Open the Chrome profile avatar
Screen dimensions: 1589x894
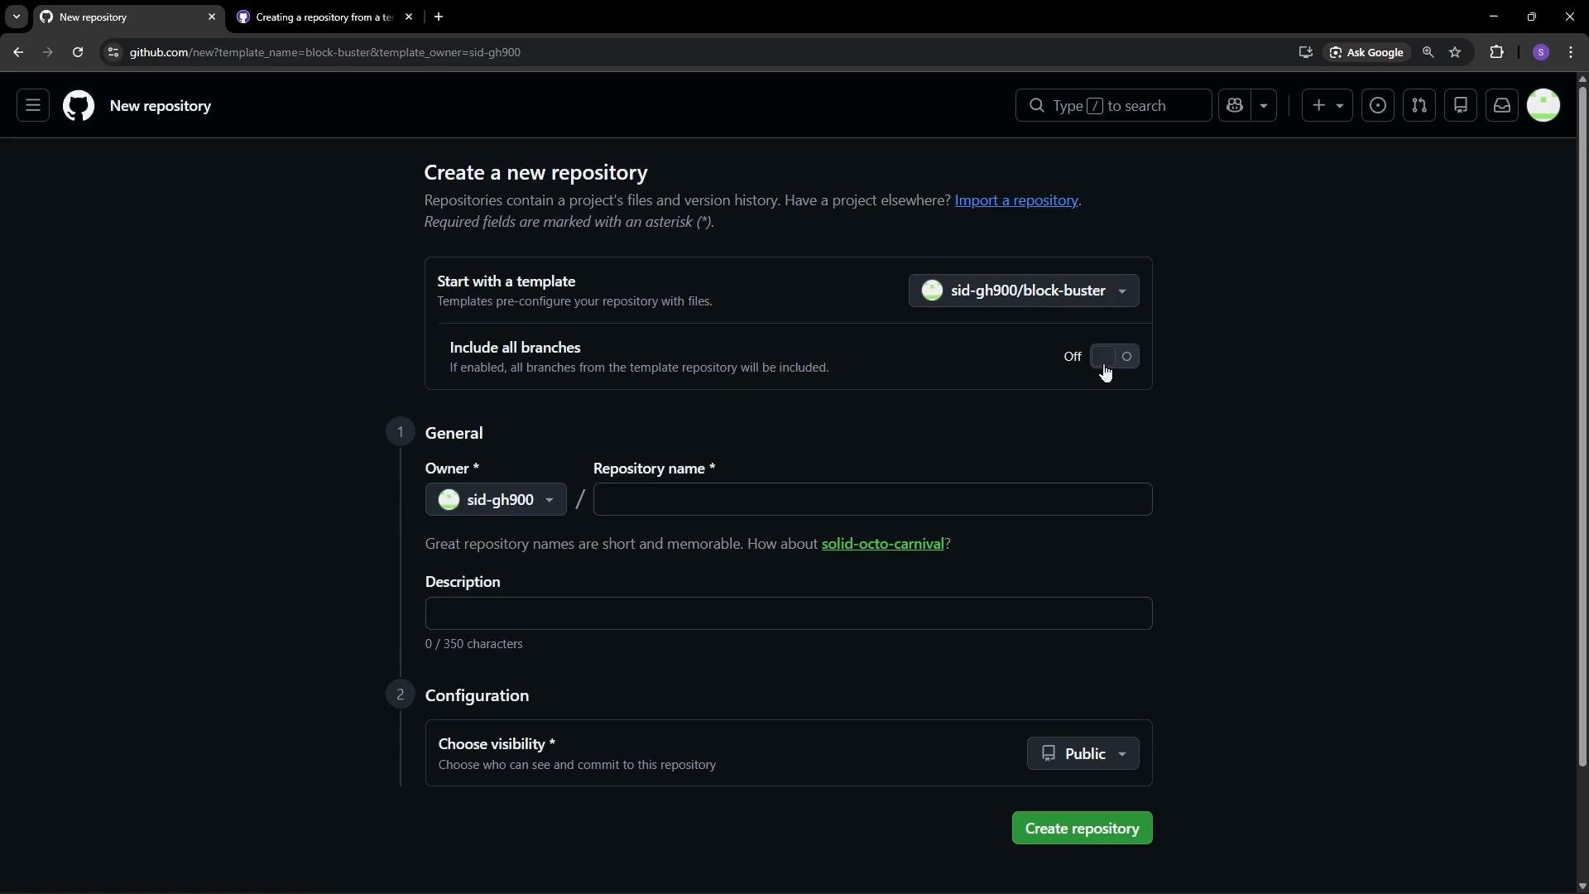point(1541,52)
